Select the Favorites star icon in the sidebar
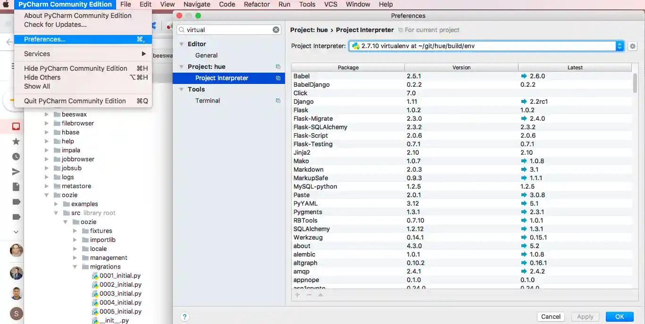Image resolution: width=645 pixels, height=324 pixels. pos(16,141)
